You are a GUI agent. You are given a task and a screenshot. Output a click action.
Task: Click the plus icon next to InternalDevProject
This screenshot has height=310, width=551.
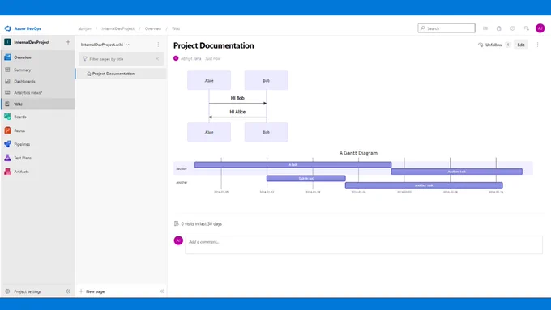68,42
